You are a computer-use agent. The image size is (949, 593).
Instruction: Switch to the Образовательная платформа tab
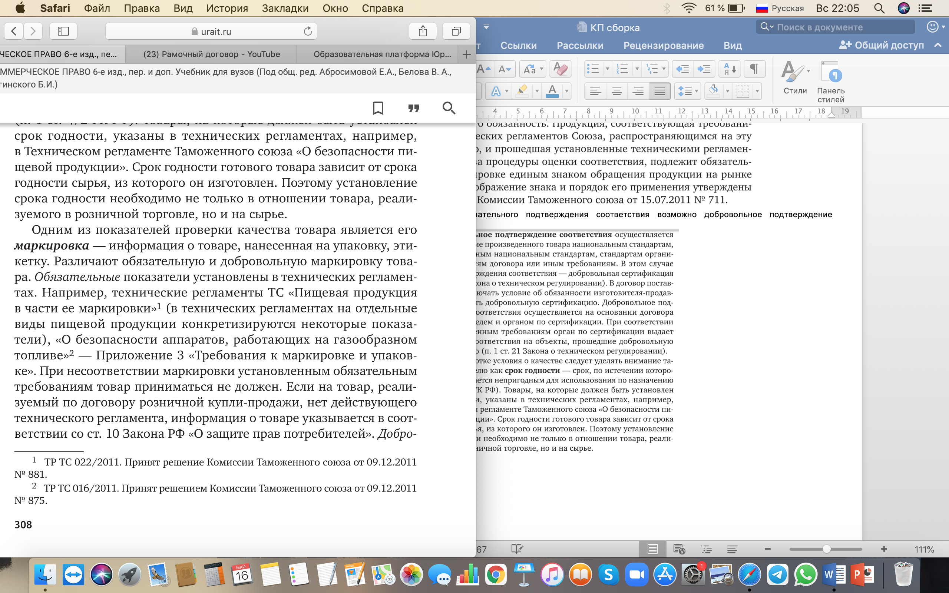tap(382, 54)
